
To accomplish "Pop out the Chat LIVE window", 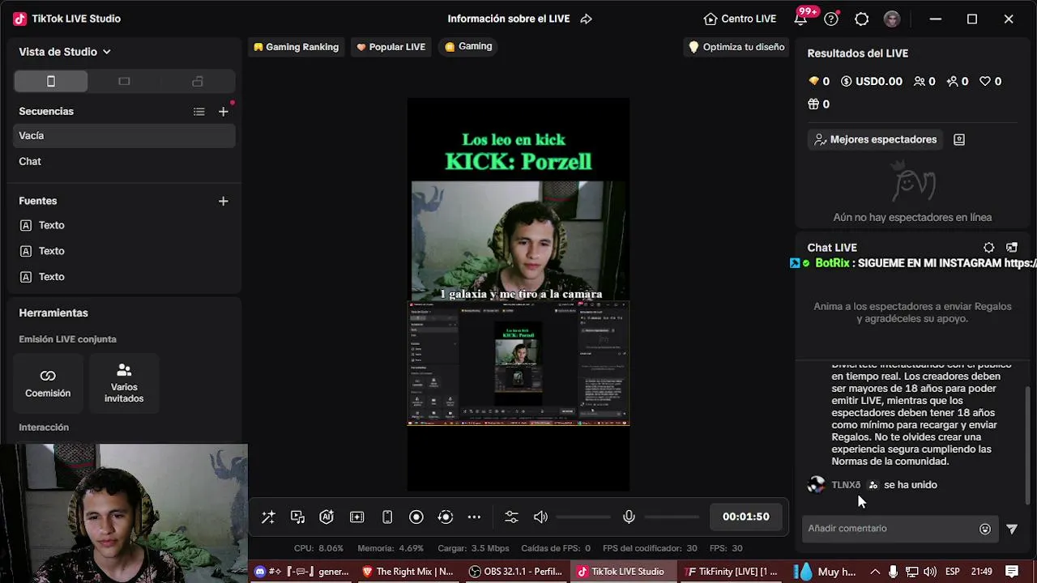I will point(1011,248).
